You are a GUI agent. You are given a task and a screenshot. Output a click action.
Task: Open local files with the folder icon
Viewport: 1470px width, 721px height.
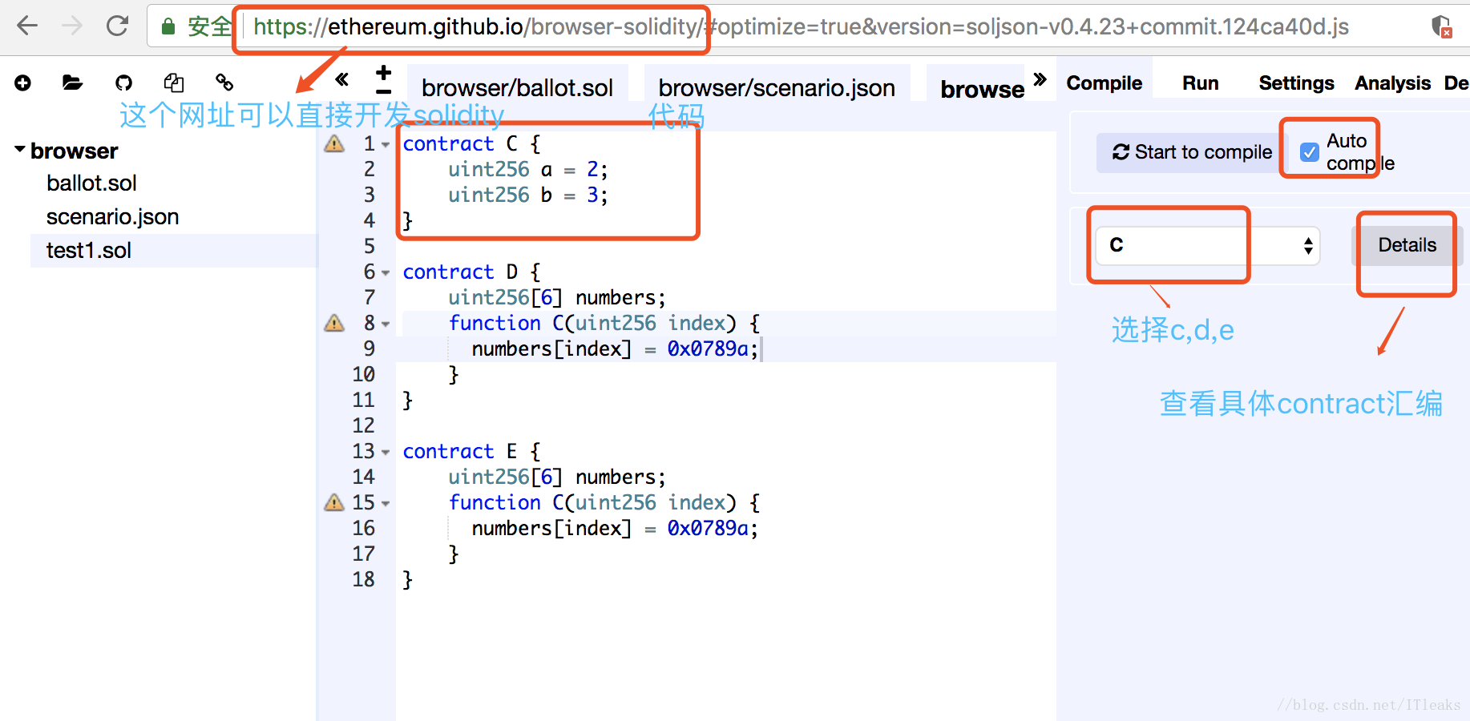click(72, 83)
